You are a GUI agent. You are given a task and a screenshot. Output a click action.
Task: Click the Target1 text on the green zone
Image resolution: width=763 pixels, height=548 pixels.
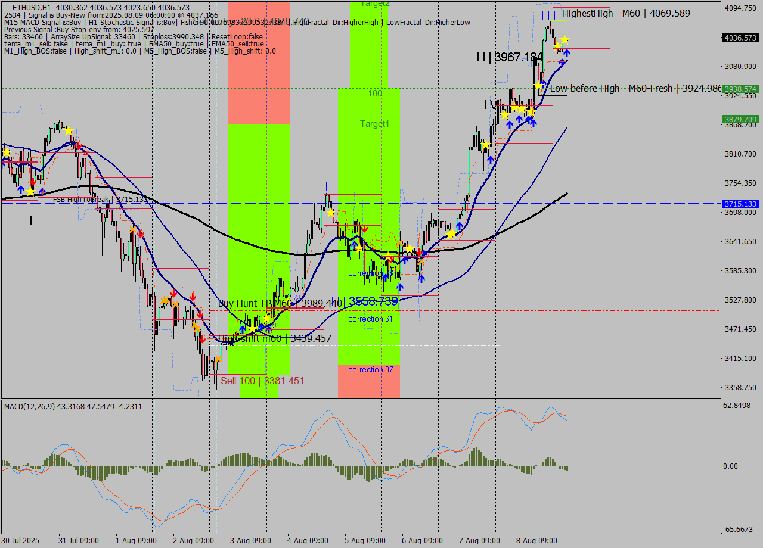click(375, 124)
